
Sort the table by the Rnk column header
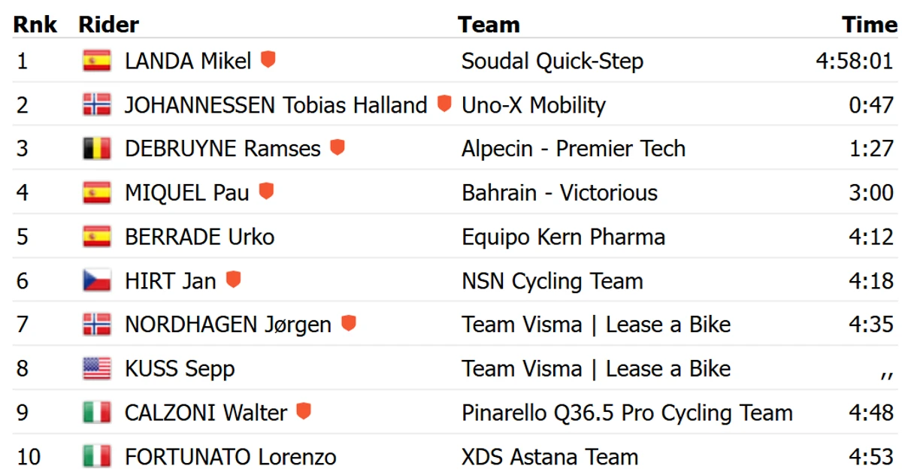[x=35, y=24]
